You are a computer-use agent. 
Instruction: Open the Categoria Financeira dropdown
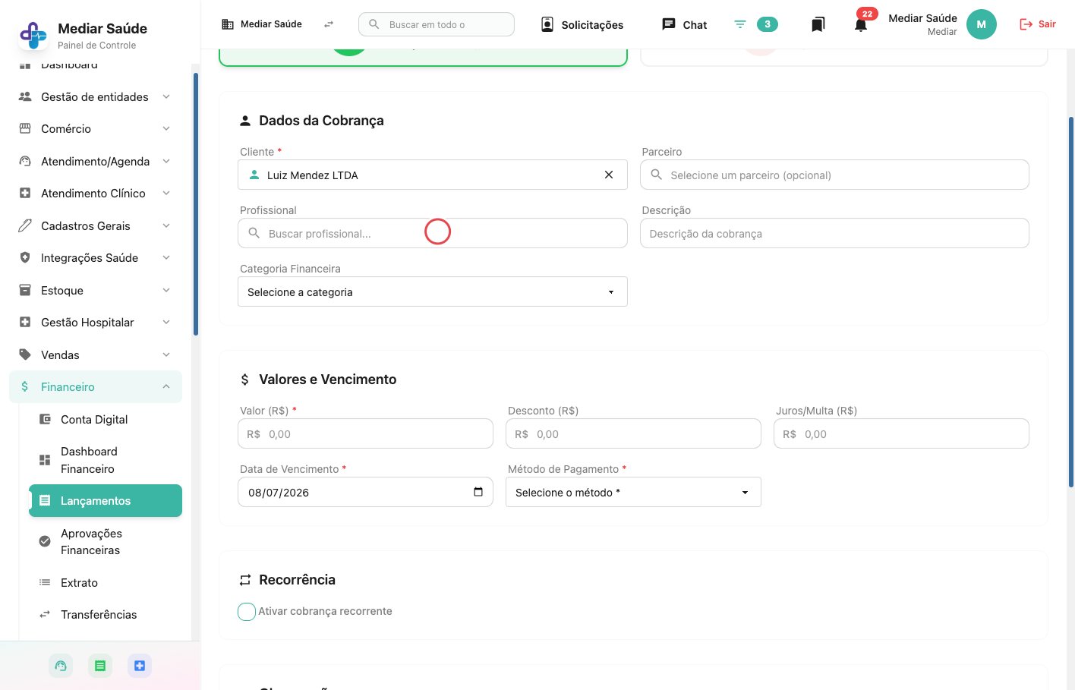pos(433,291)
